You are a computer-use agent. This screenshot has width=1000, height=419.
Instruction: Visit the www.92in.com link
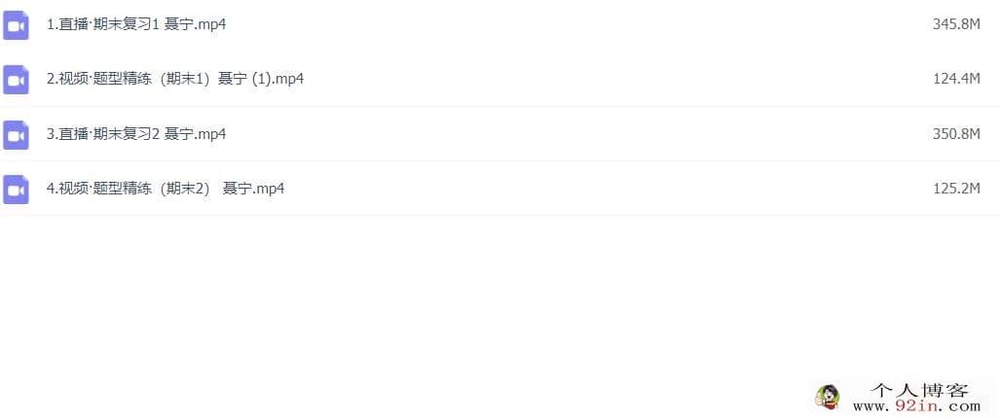(x=916, y=405)
